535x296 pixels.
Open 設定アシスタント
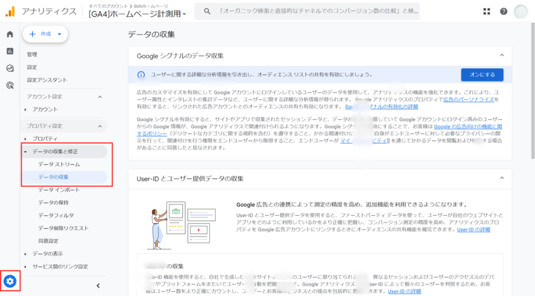[x=47, y=80]
